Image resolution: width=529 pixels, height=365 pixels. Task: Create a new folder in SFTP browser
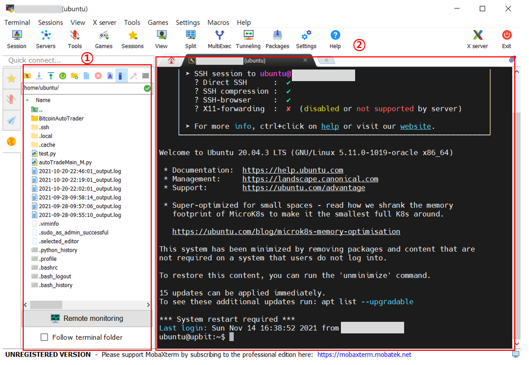[75, 75]
